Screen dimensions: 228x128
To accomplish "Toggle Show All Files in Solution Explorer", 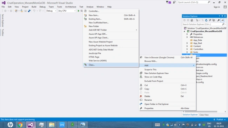I will (214, 20).
